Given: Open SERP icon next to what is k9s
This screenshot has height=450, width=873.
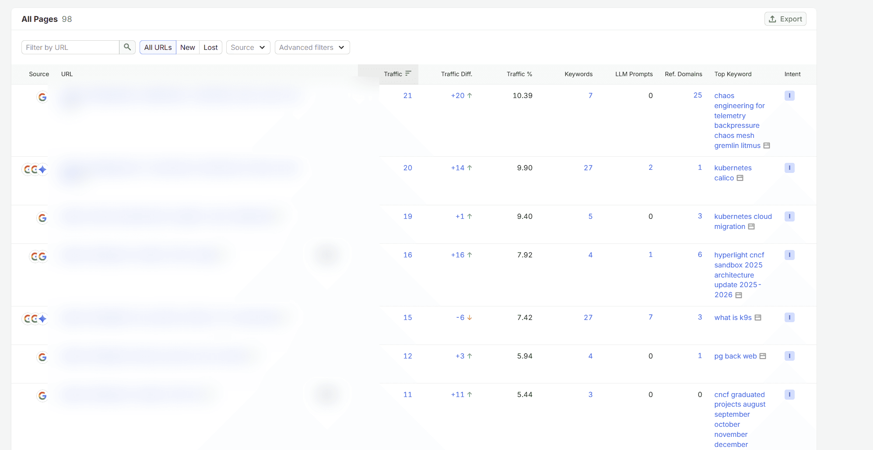Looking at the screenshot, I should point(758,318).
